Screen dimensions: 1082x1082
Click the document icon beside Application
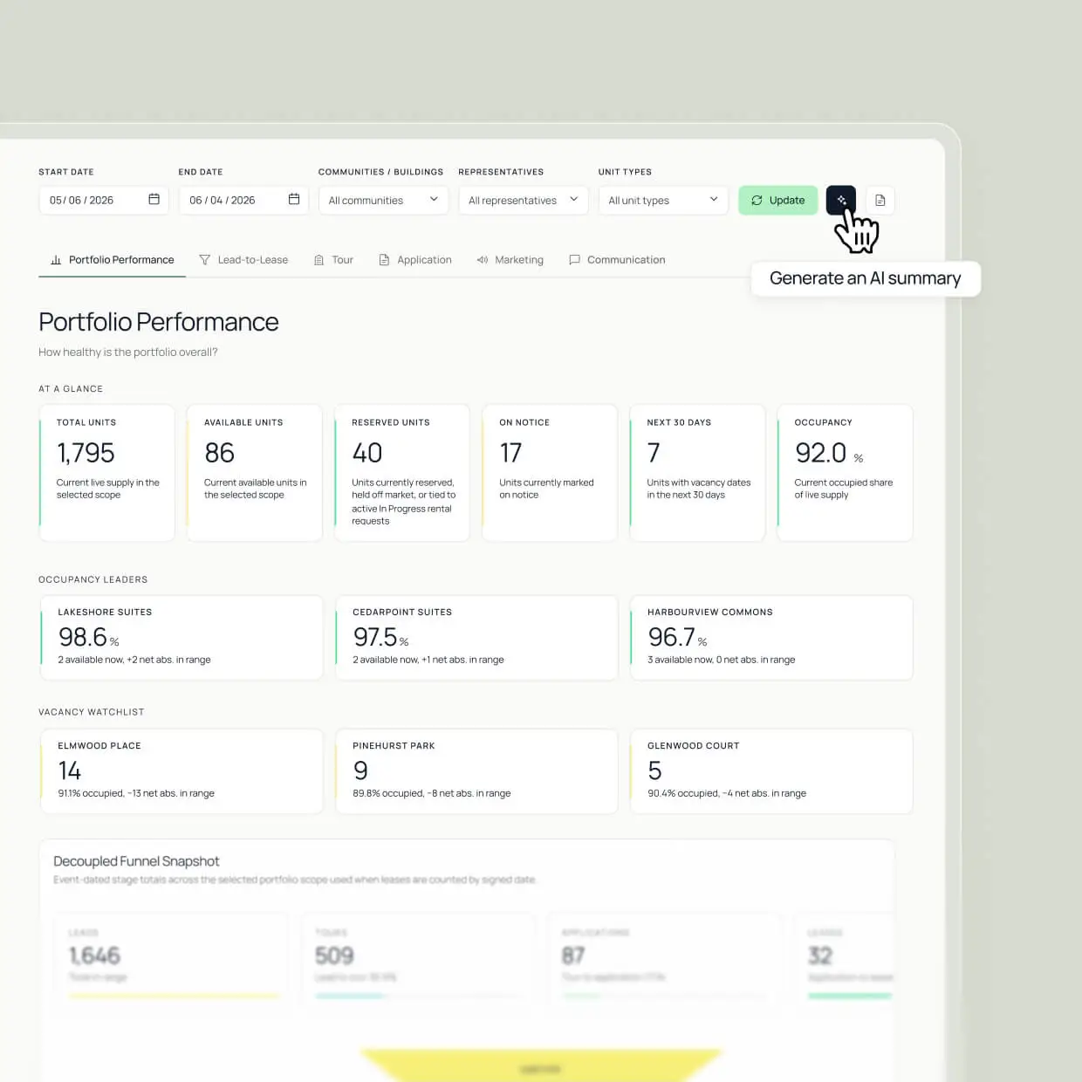pos(384,260)
